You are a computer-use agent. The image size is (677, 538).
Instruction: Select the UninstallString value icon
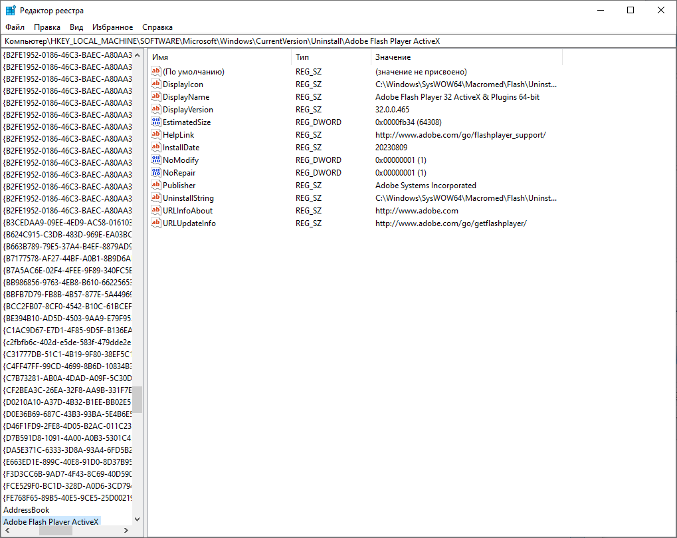point(156,198)
